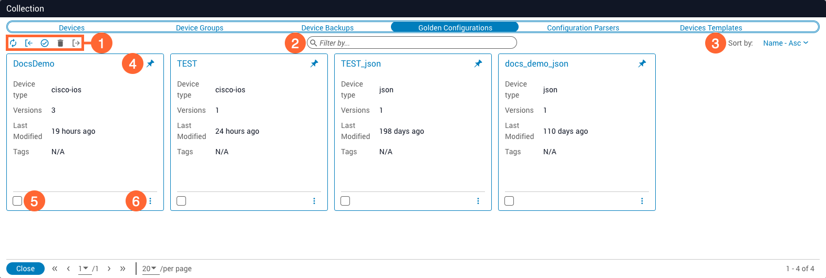Expand the 20 per page dropdown
This screenshot has height=278, width=826.
click(149, 269)
